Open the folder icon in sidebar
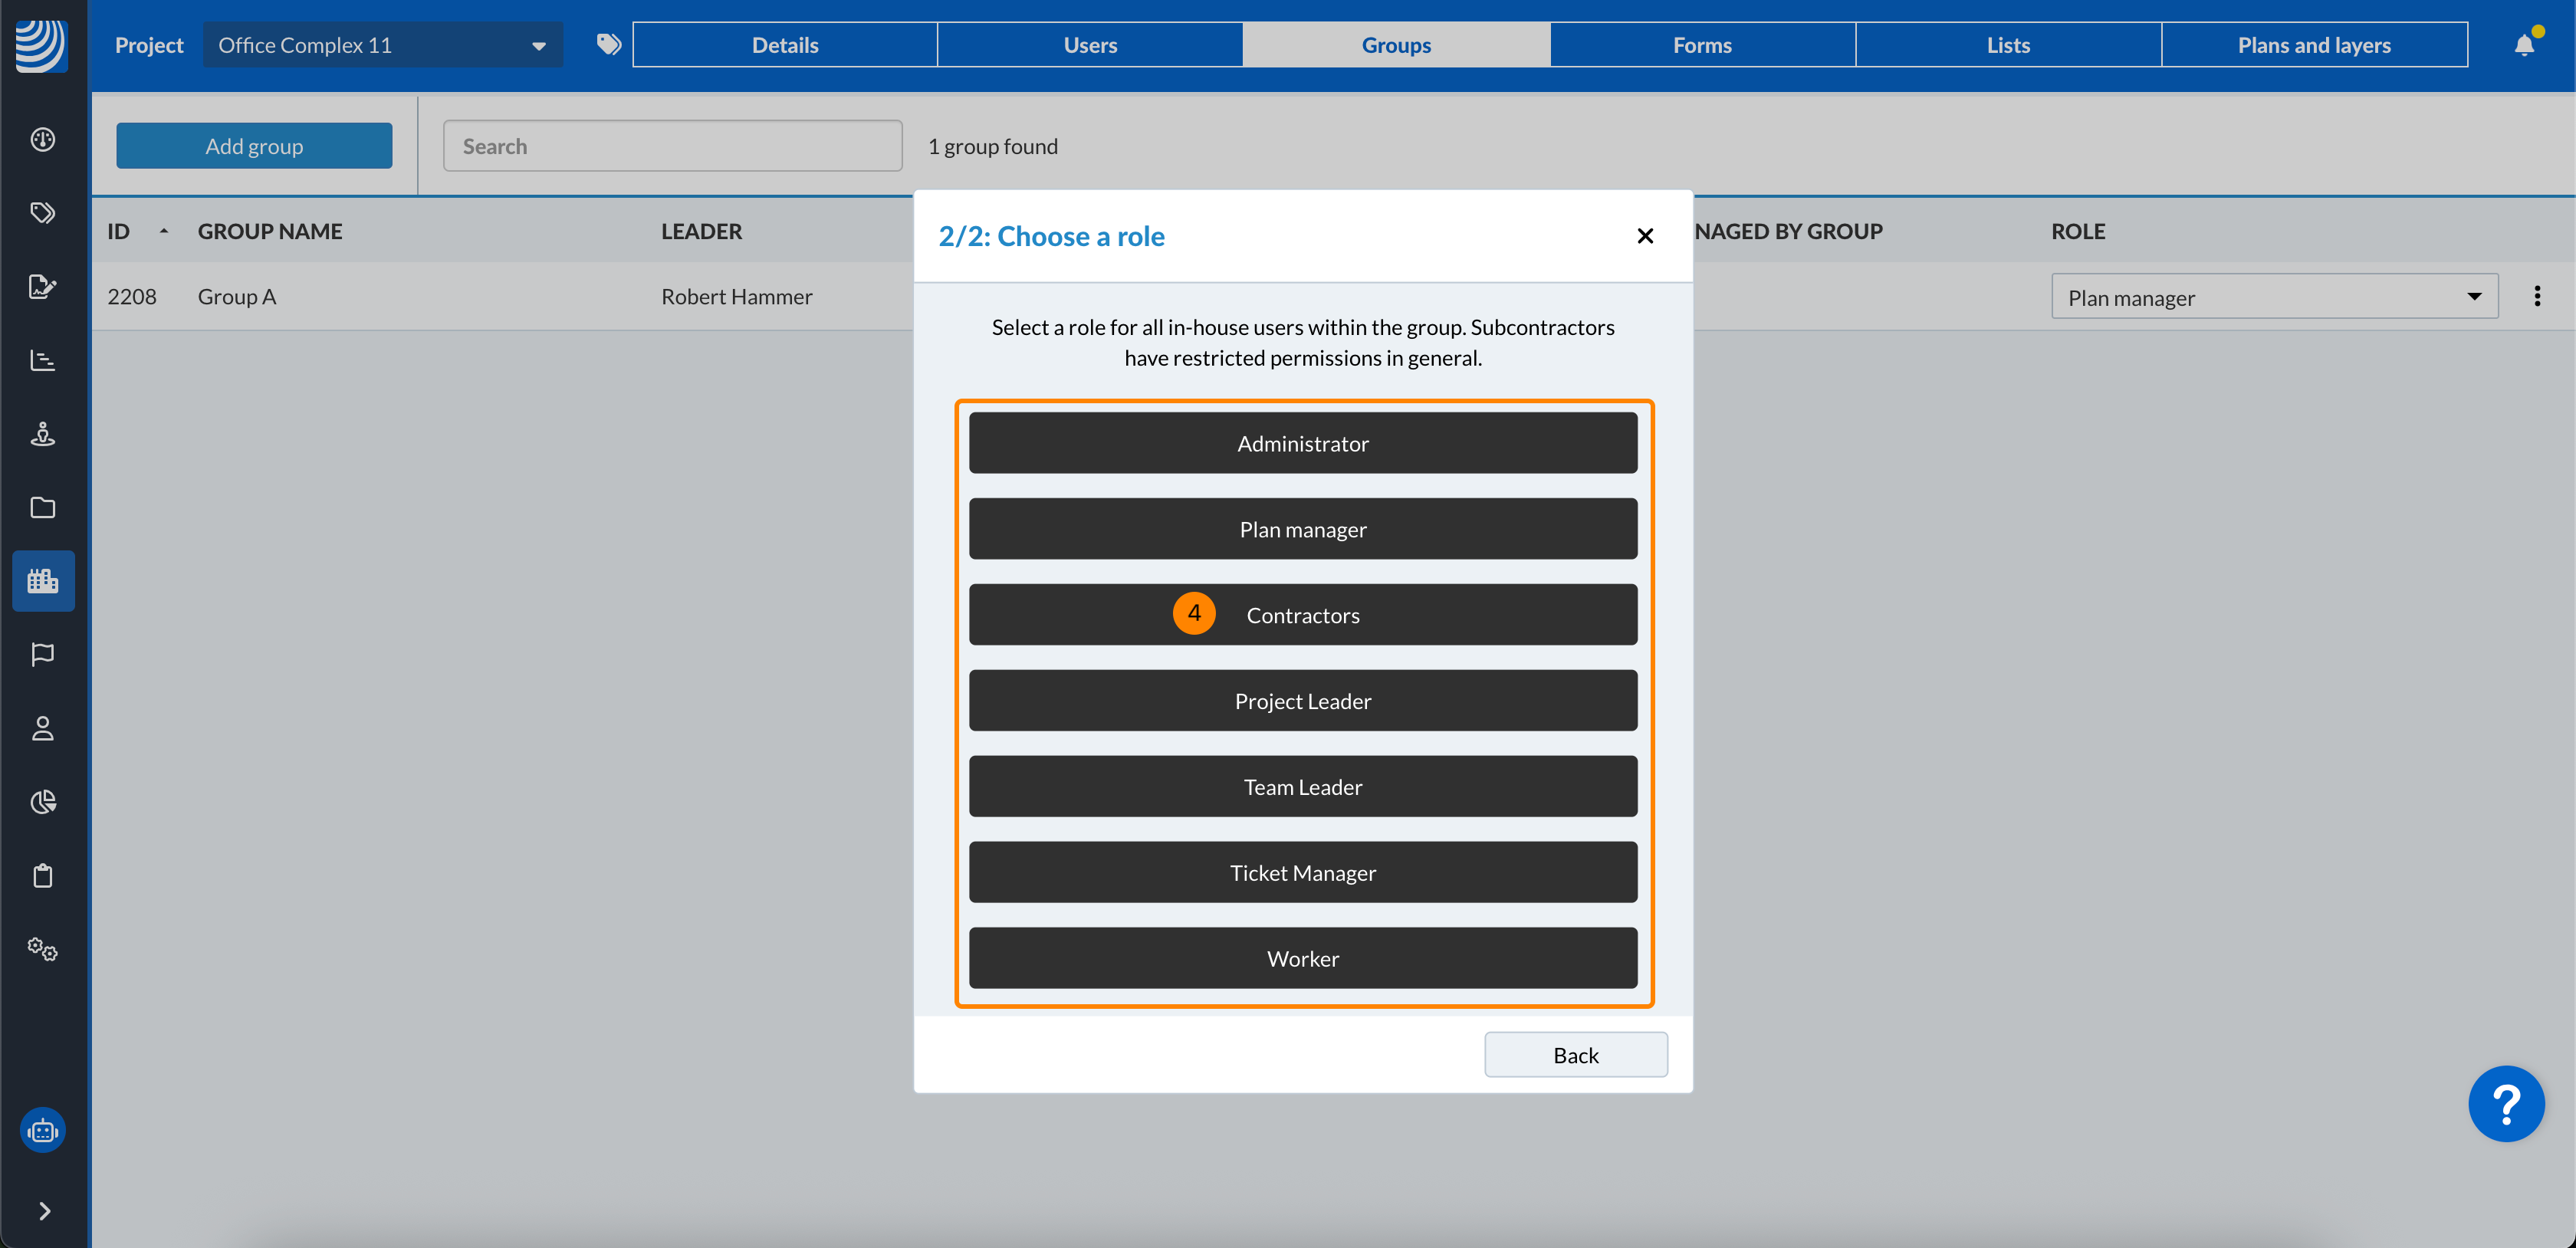Screen dimensions: 2576x1248 [43, 507]
